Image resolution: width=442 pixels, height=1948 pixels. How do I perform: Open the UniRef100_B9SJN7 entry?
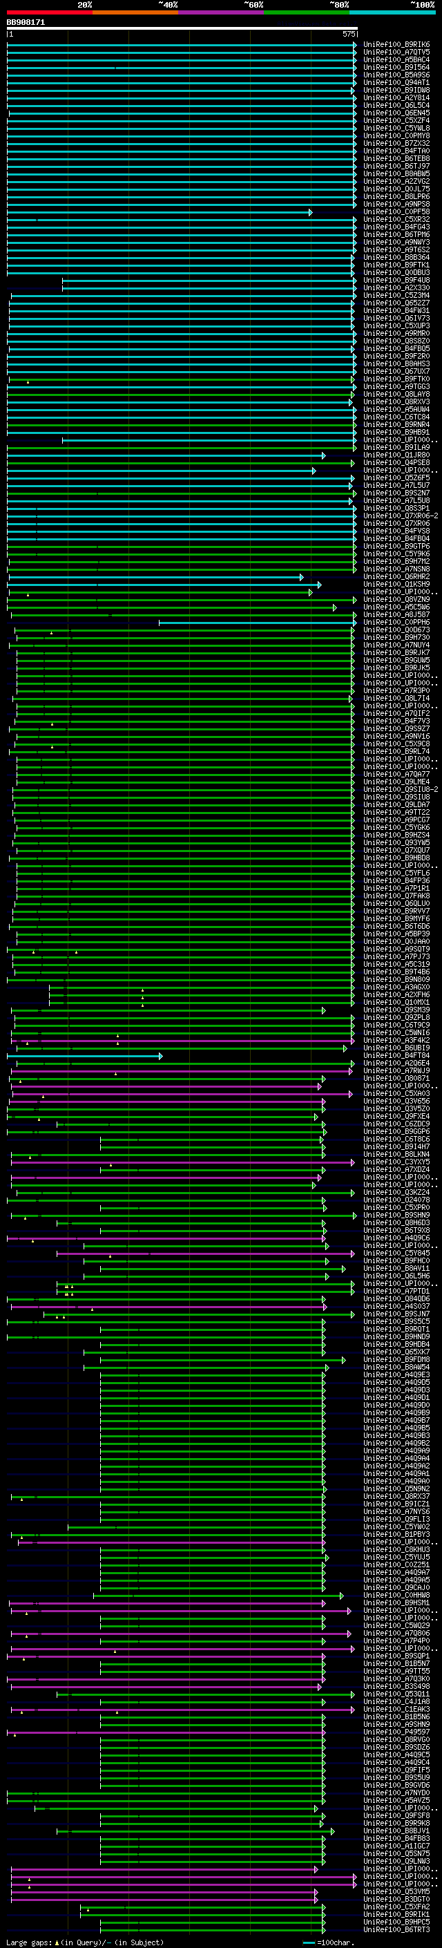point(396,1314)
